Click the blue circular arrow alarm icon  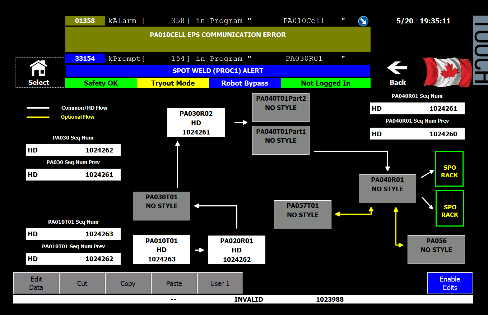[x=363, y=21]
